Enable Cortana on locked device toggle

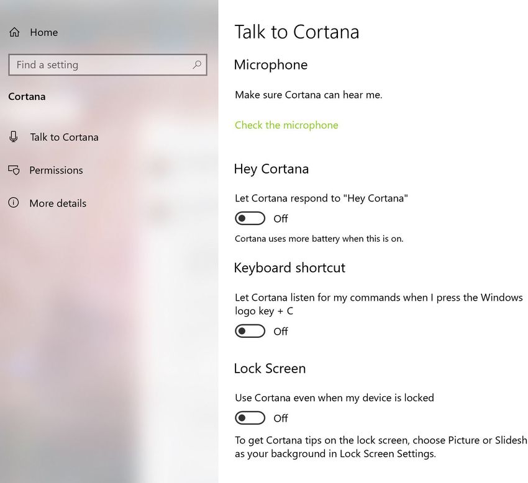(x=250, y=418)
